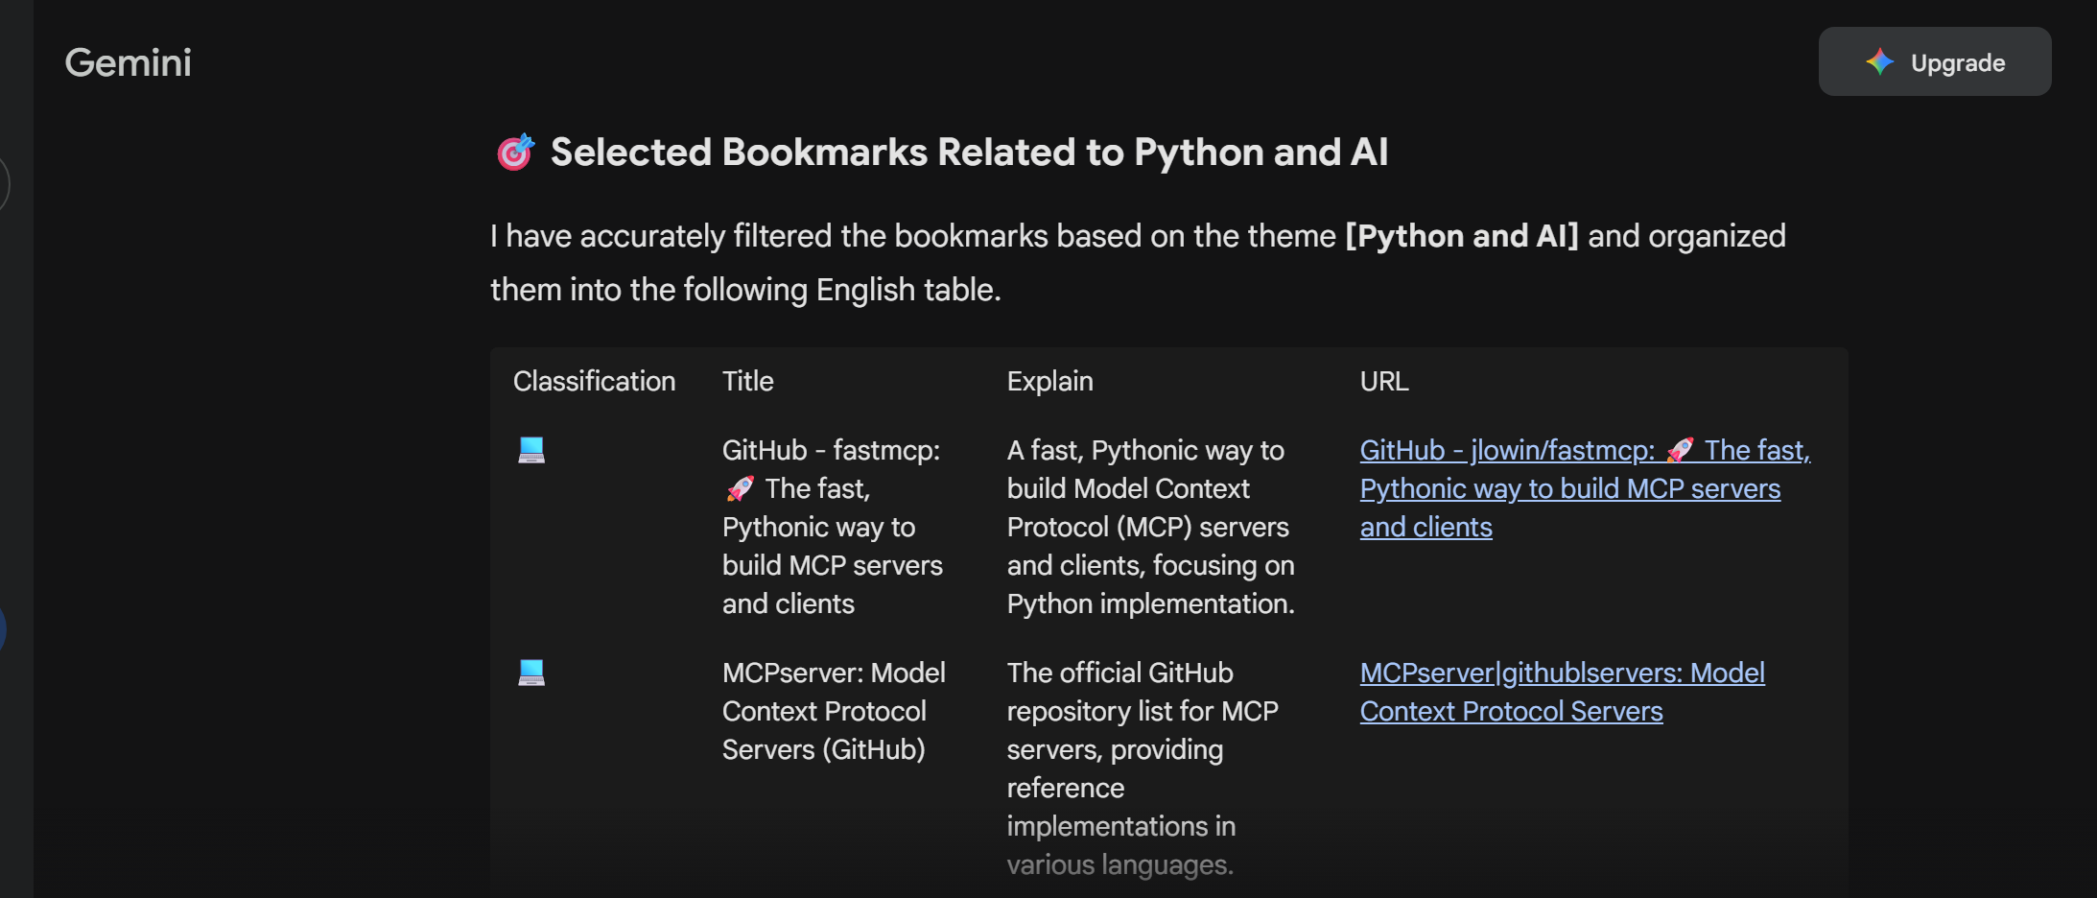Click the Title column header
This screenshot has width=2097, height=898.
pyautogui.click(x=747, y=381)
